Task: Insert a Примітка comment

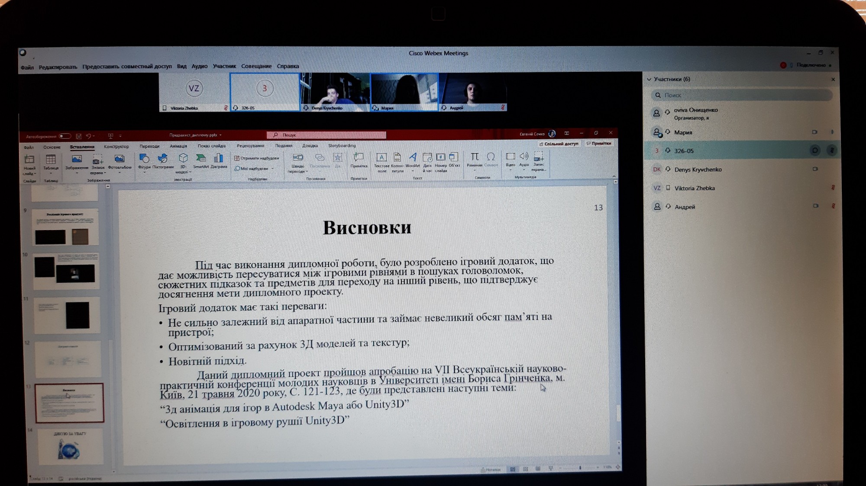Action: [x=359, y=160]
